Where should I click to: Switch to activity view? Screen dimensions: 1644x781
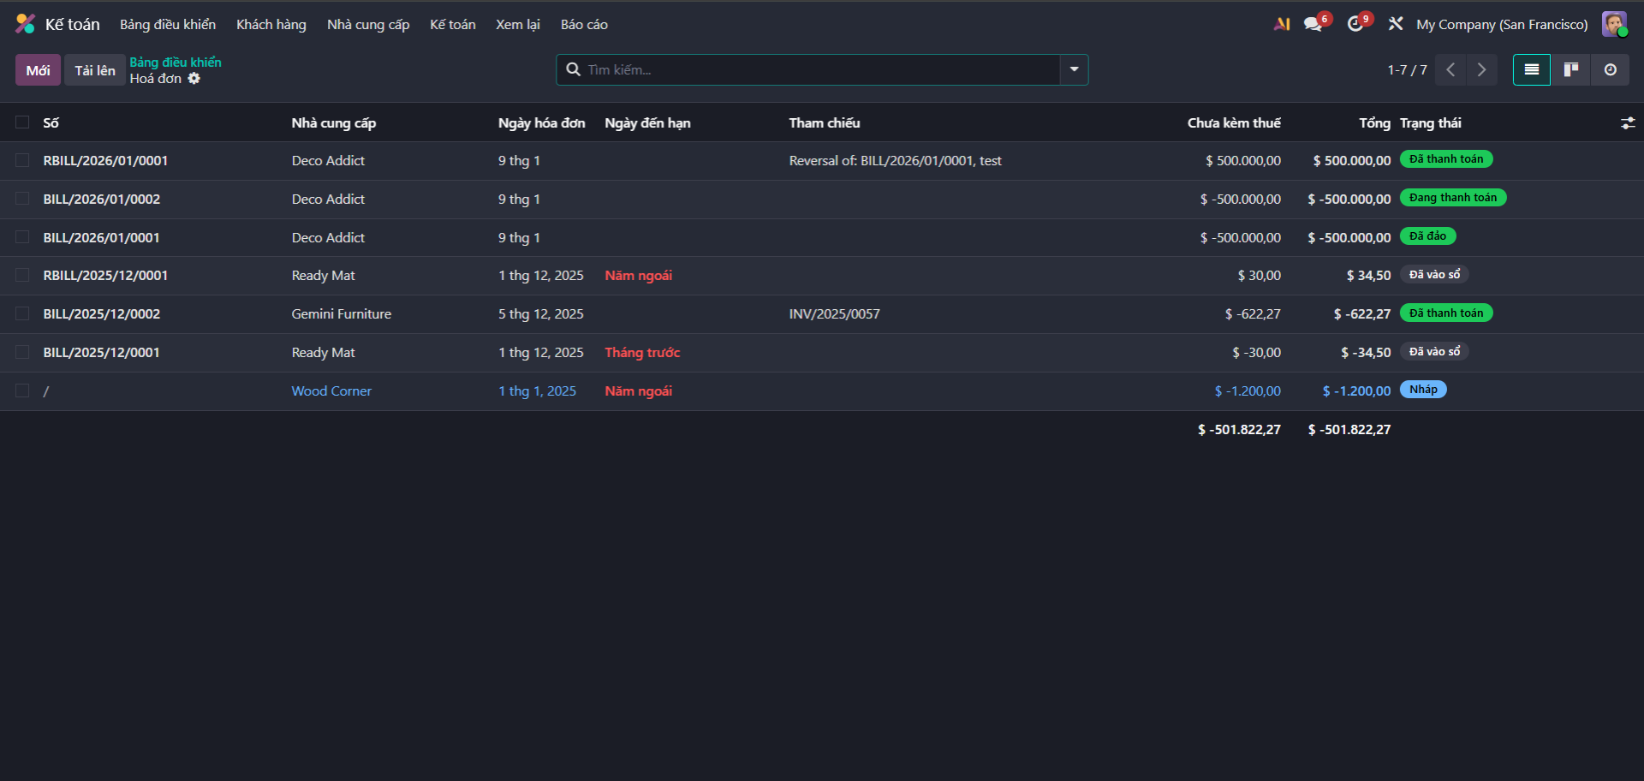1610,70
